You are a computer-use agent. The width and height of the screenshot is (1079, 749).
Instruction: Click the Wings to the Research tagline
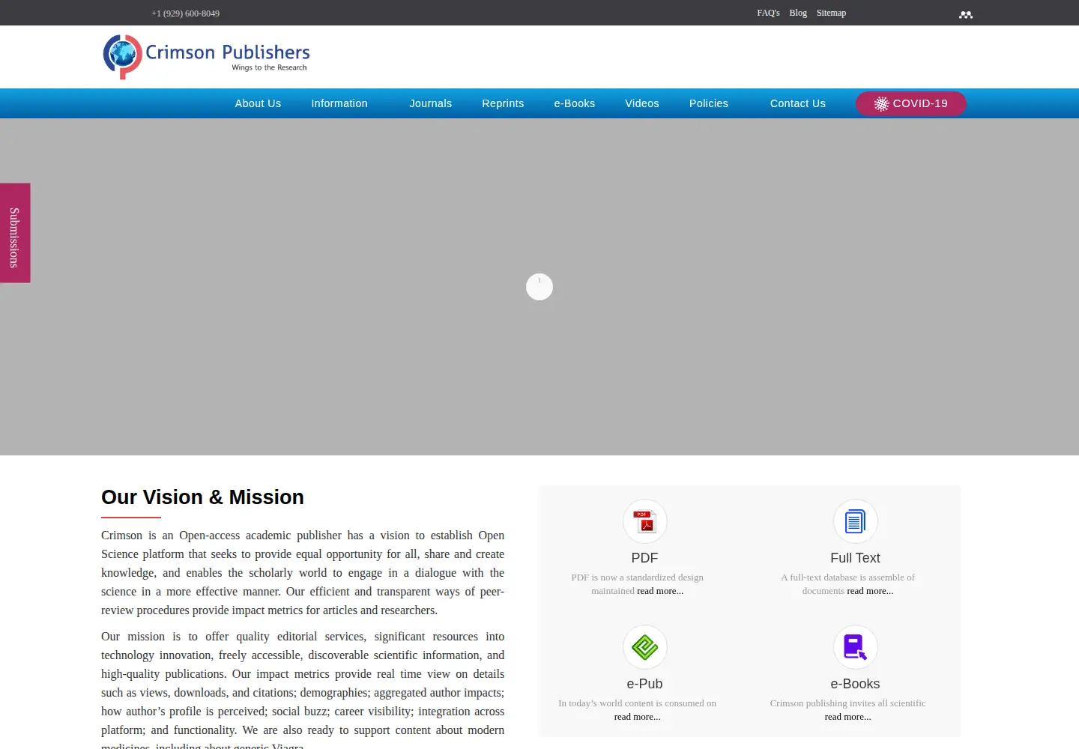(269, 67)
